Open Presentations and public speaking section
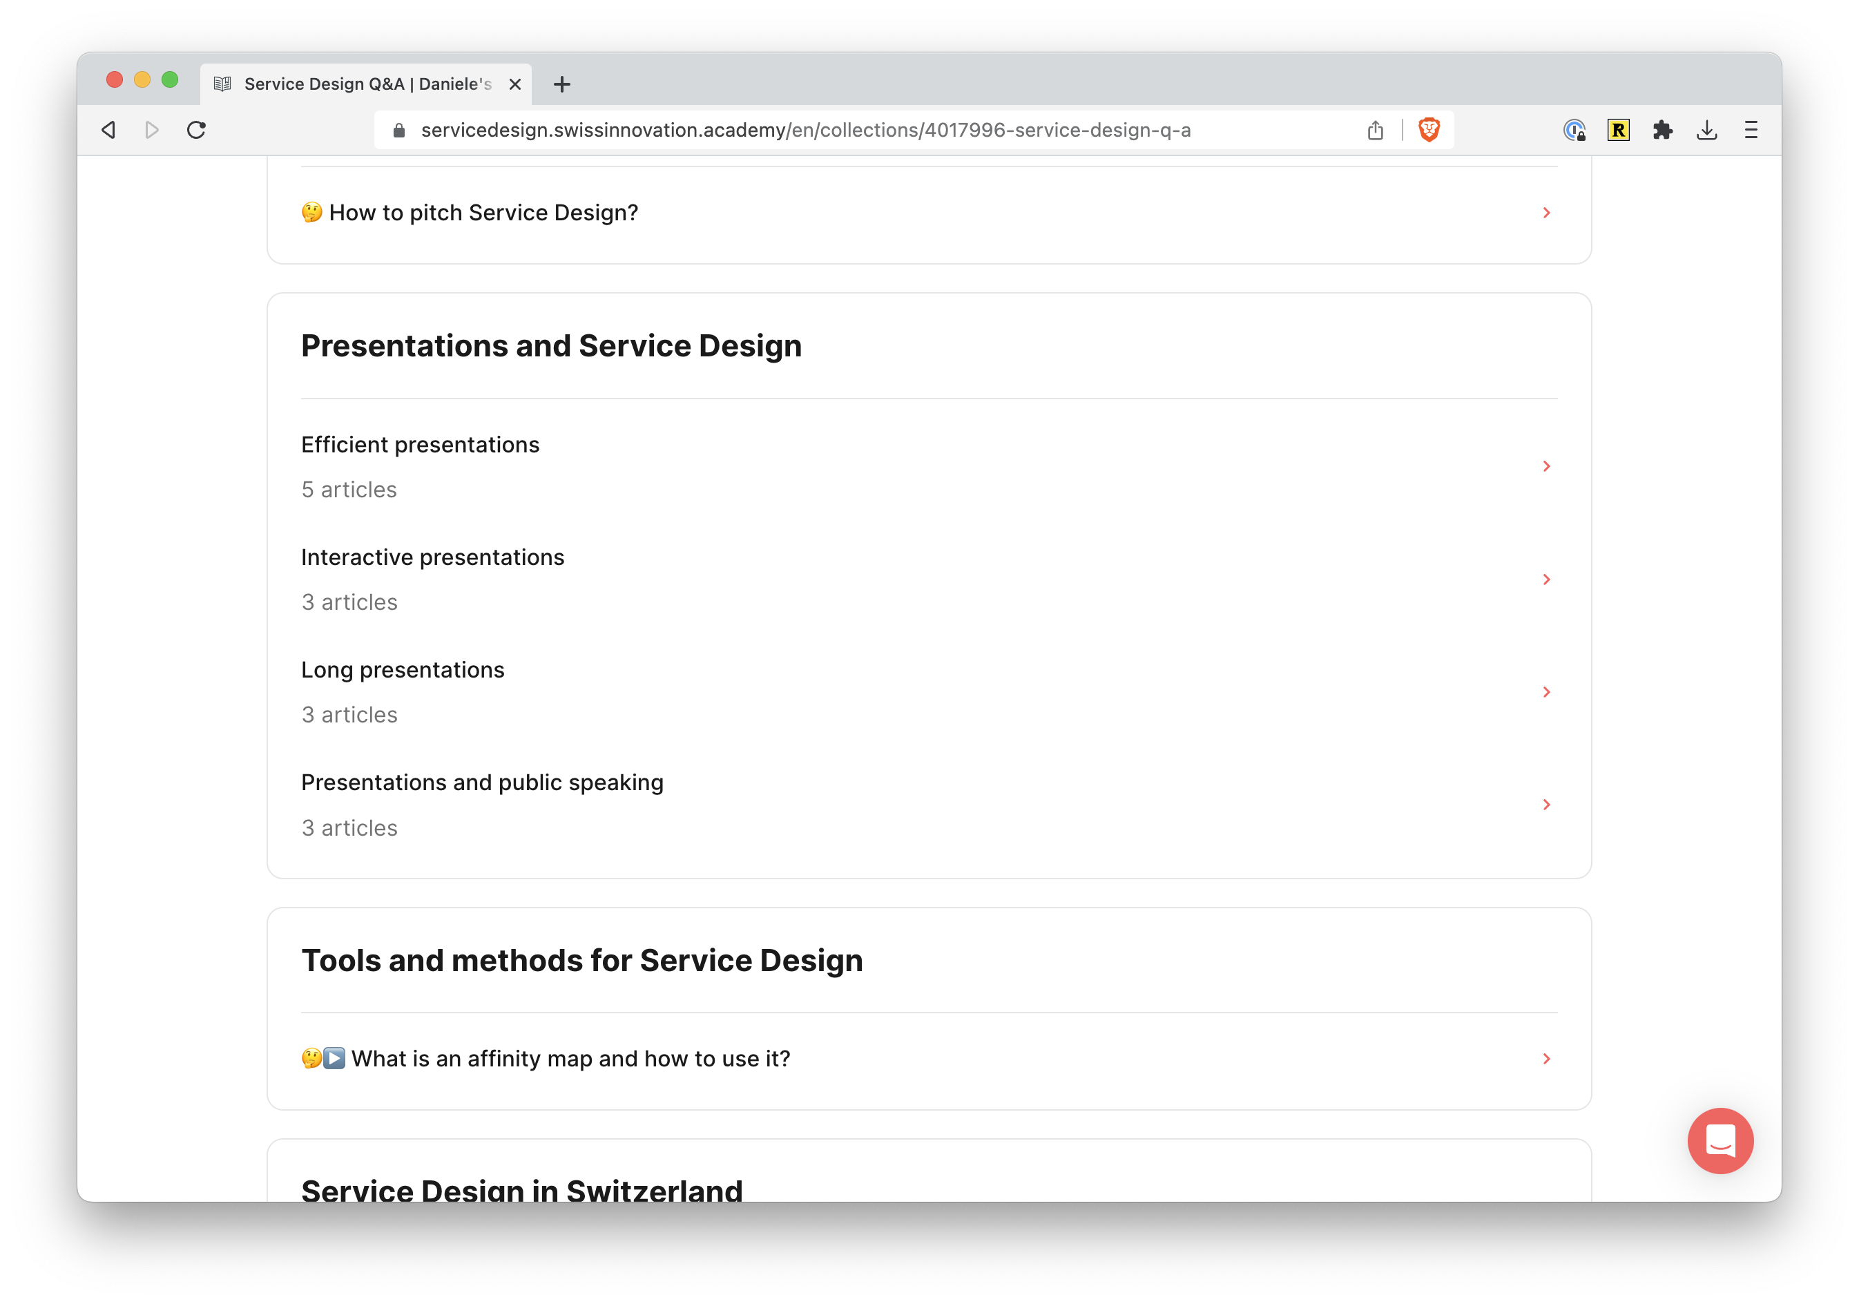The width and height of the screenshot is (1859, 1304). [x=482, y=783]
